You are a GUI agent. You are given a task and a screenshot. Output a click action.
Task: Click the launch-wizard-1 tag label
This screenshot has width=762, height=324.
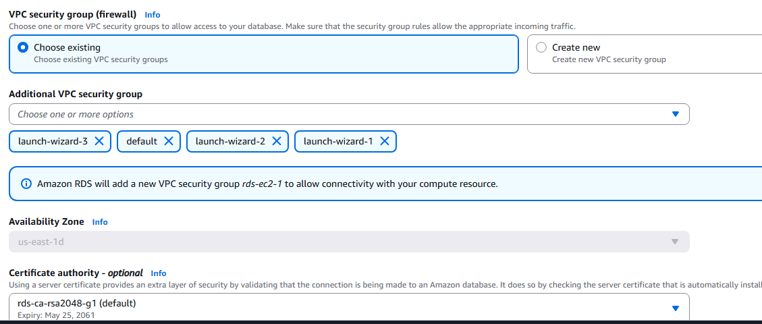(338, 141)
